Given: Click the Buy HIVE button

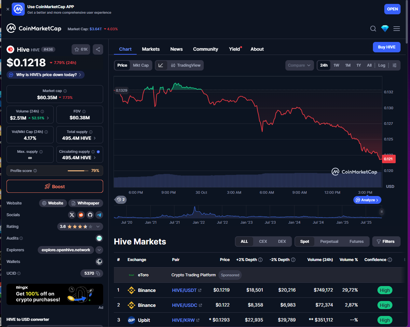Looking at the screenshot, I should pyautogui.click(x=387, y=47).
